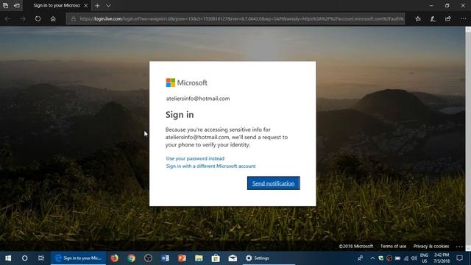Open the Windows Start menu
This screenshot has width=471, height=265.
8,258
